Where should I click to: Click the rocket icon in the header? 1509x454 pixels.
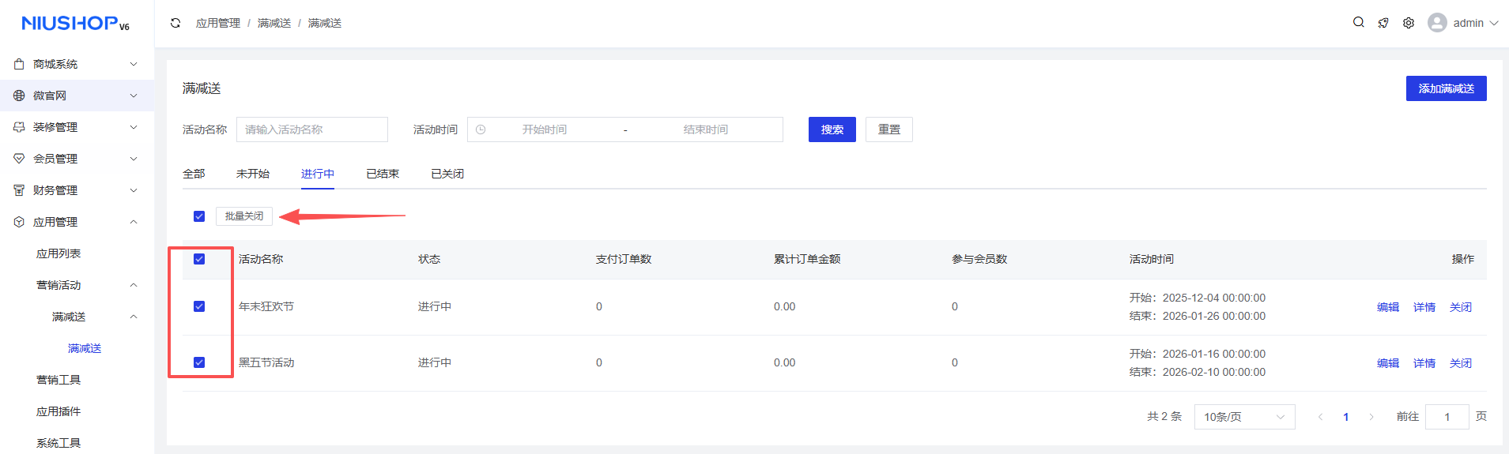(1383, 23)
